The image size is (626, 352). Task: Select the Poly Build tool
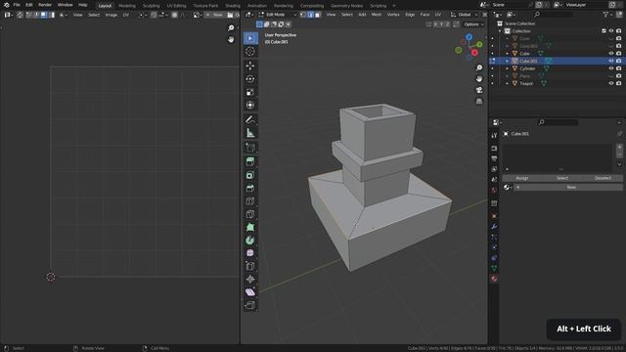[x=250, y=228]
